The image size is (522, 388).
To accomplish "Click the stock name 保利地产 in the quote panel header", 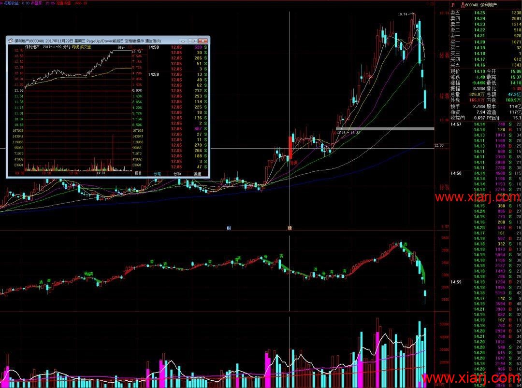I will tap(488, 5).
